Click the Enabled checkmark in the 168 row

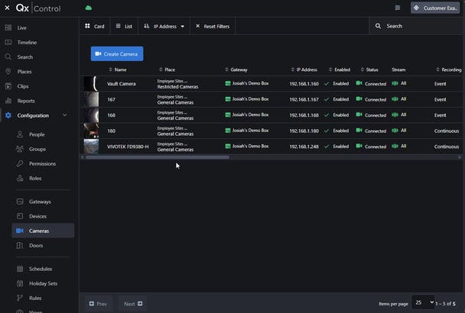[x=327, y=115]
